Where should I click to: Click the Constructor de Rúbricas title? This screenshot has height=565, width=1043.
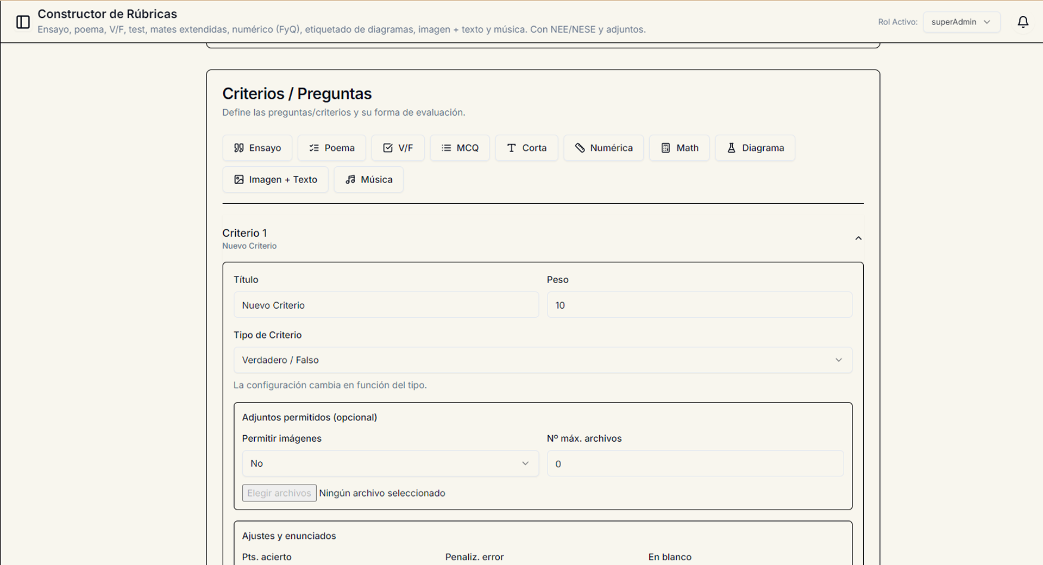(x=107, y=14)
